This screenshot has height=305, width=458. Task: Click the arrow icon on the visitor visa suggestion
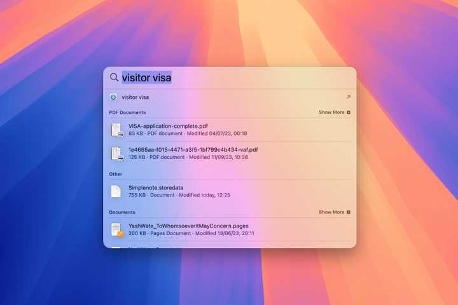point(348,97)
